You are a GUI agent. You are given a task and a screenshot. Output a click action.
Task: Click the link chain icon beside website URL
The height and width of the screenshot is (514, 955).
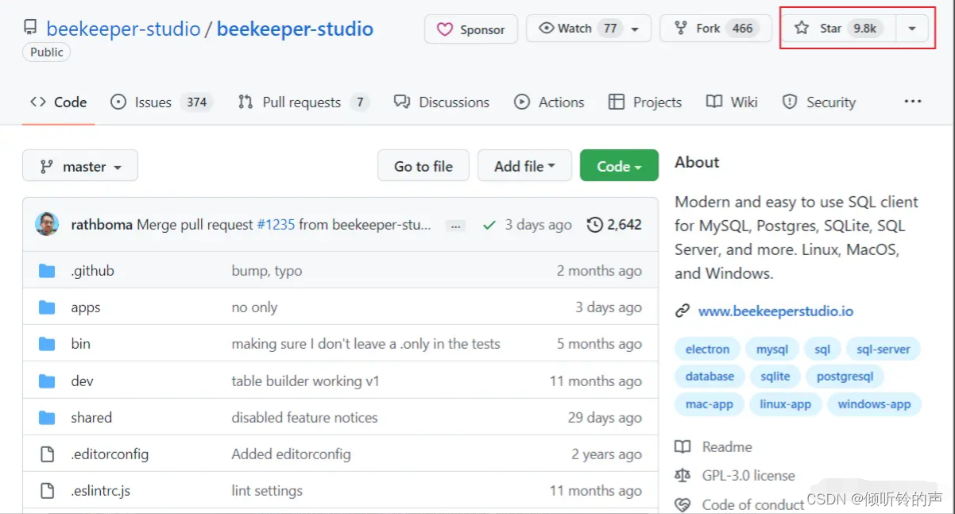click(682, 311)
